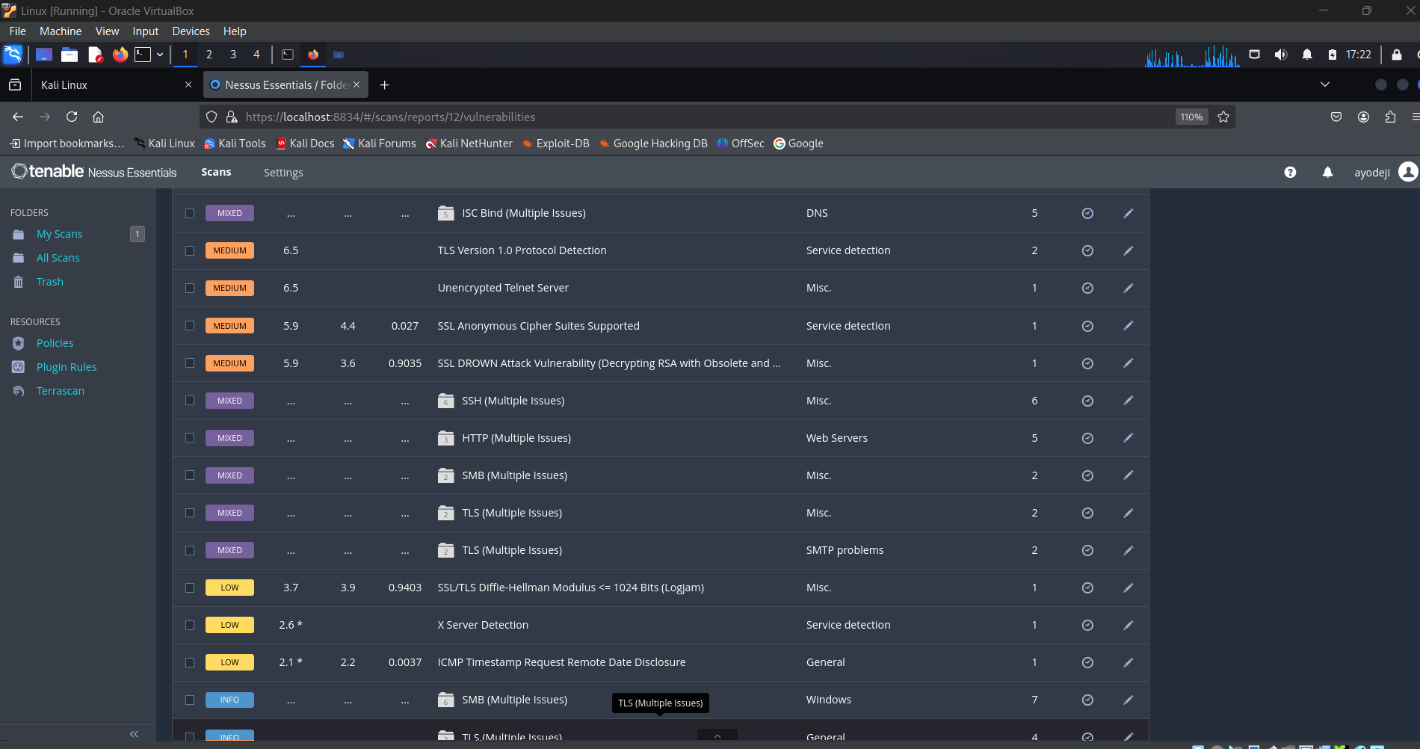This screenshot has height=749, width=1420.
Task: Open the My Scans folder
Action: click(59, 234)
